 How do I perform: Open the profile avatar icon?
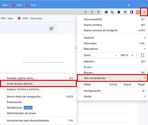click(x=138, y=12)
